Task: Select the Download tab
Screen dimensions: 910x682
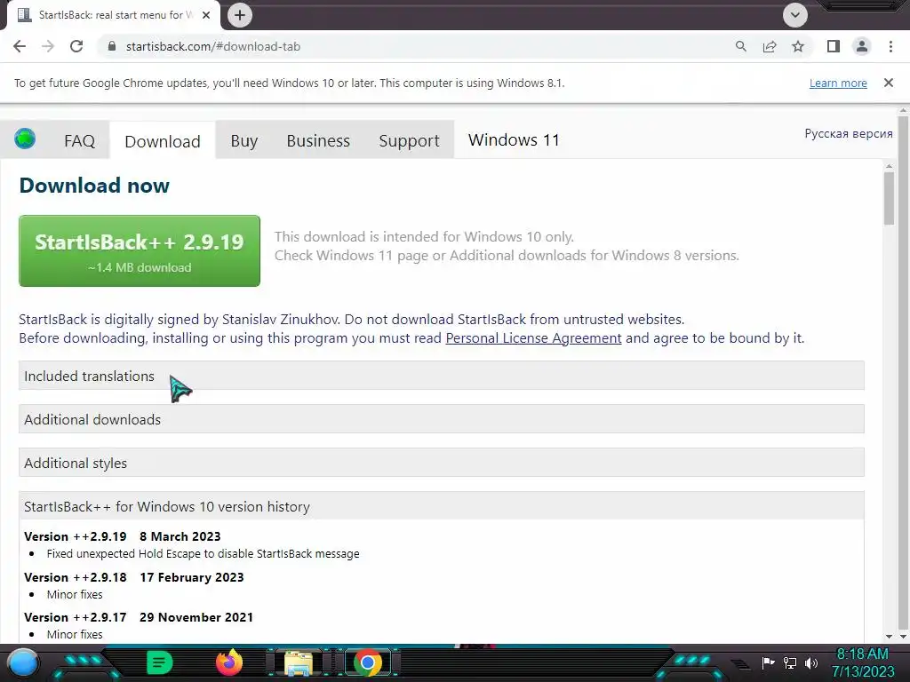Action: [163, 141]
